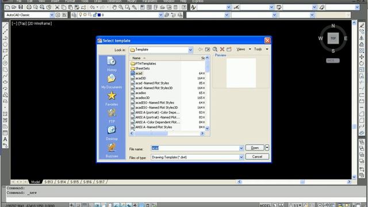Click the Workspace Settings gear icon

tap(57, 15)
